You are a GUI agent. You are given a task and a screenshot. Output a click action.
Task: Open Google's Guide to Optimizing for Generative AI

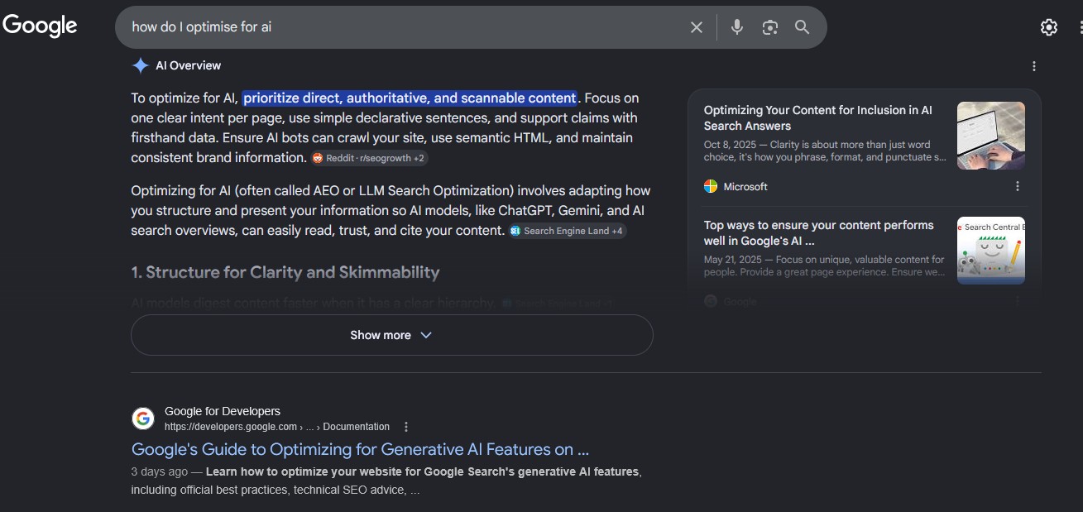click(x=360, y=449)
